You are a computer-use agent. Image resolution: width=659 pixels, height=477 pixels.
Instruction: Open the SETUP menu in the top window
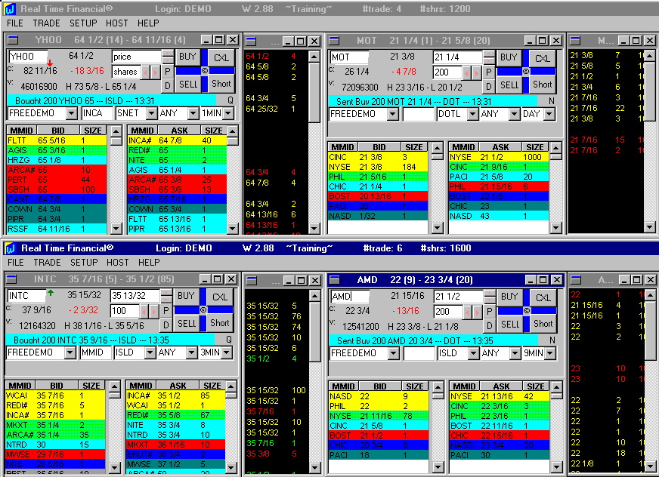coord(83,23)
